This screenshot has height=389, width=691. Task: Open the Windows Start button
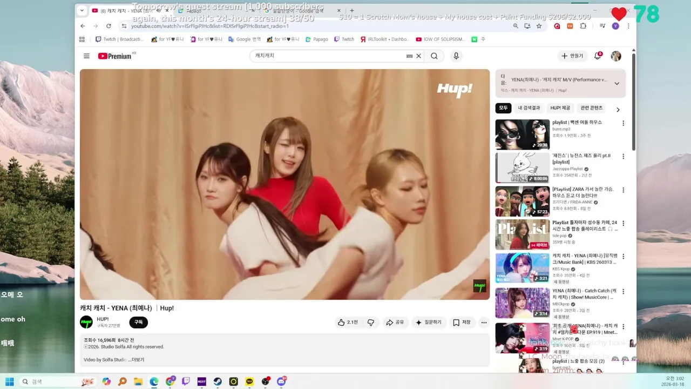tap(10, 381)
